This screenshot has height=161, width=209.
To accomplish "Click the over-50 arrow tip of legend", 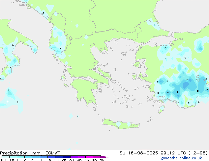I will pos(104,157).
